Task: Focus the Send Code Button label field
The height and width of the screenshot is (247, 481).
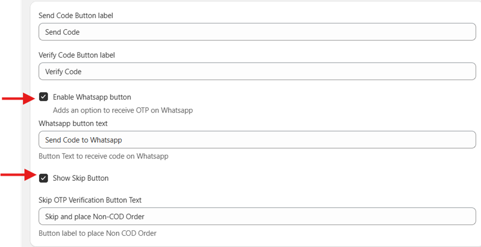Action: [x=257, y=32]
